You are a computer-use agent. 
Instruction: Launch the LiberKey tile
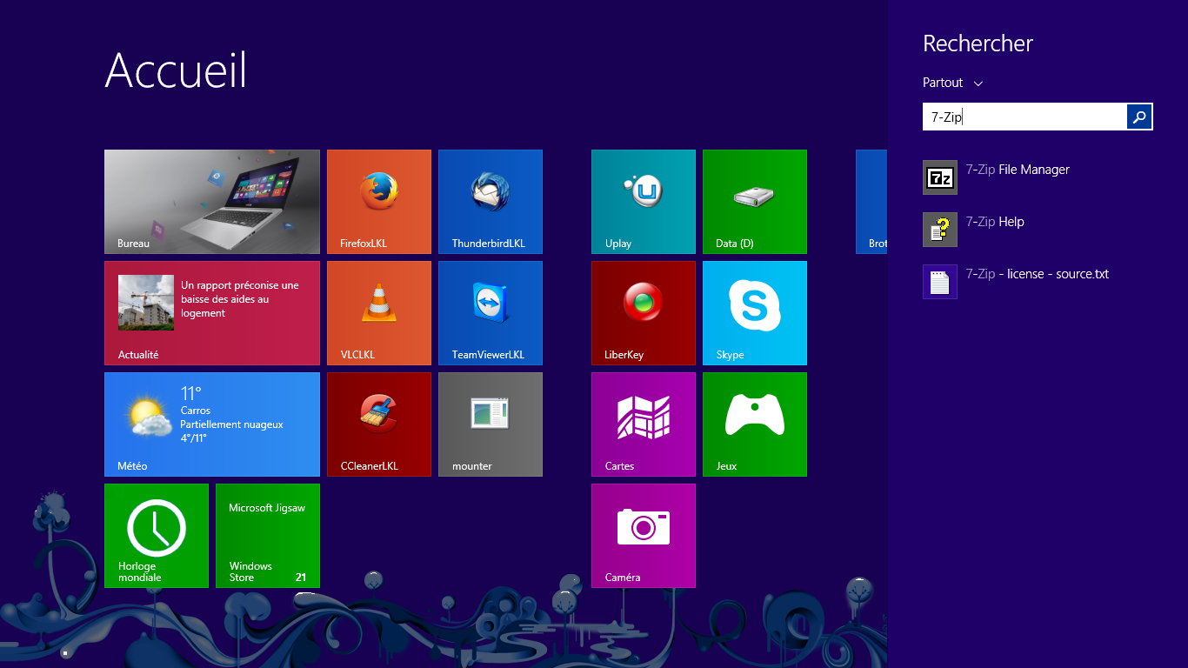coord(644,313)
